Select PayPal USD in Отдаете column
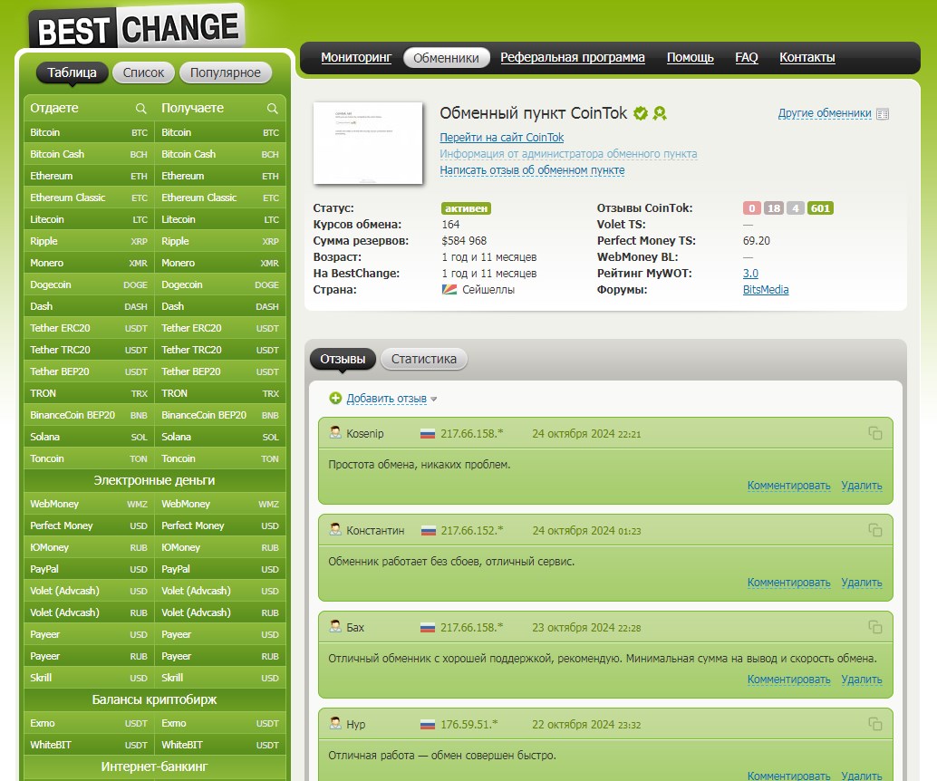 (x=89, y=569)
